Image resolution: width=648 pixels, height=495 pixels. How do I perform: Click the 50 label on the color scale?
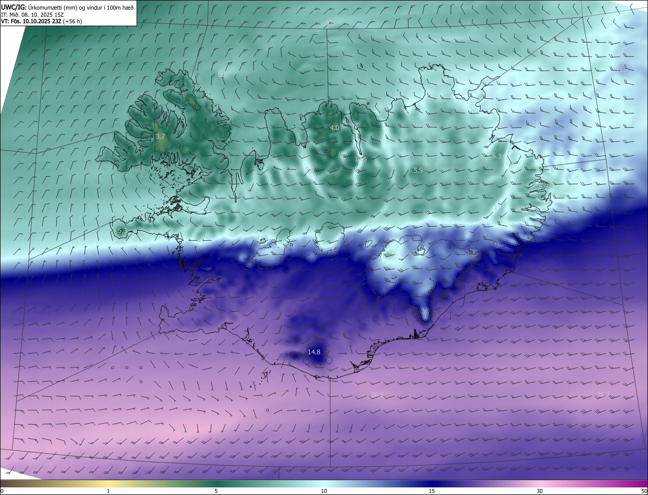[644, 491]
